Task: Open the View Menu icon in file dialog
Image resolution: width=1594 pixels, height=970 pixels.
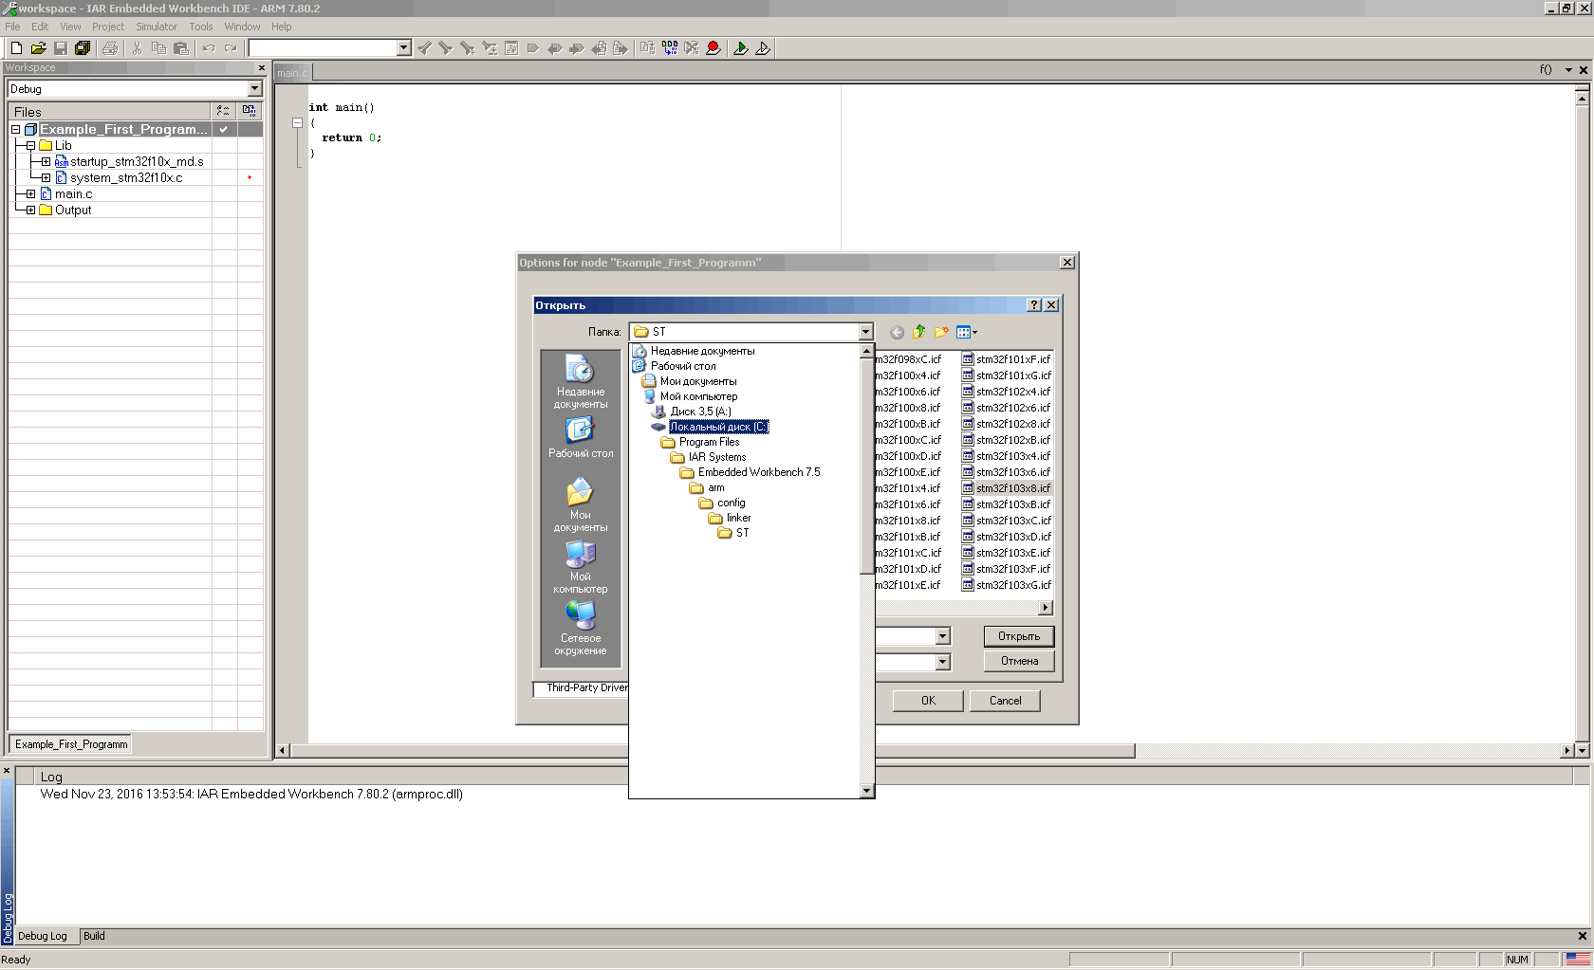Action: point(966,332)
